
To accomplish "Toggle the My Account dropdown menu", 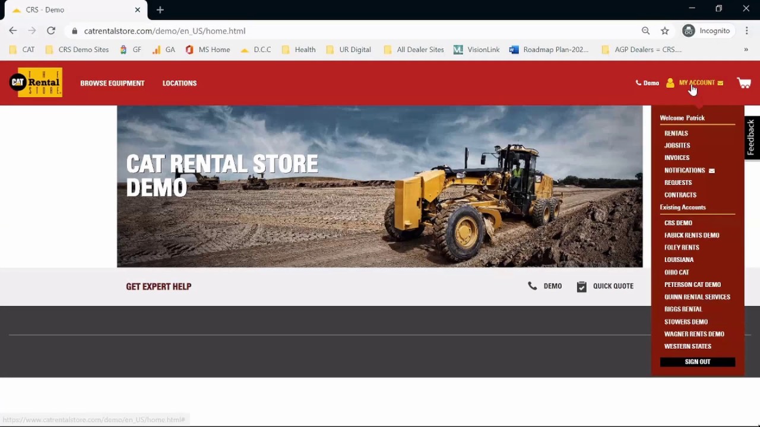I will point(696,83).
